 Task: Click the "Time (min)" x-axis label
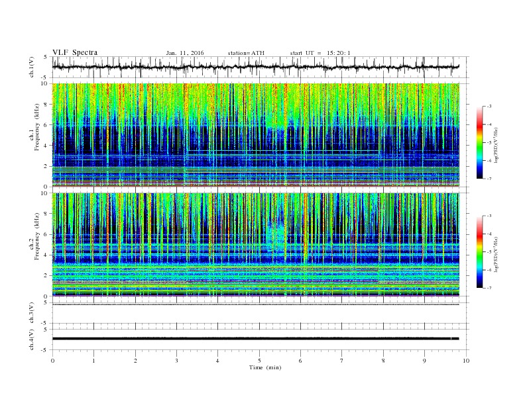pos(265,367)
